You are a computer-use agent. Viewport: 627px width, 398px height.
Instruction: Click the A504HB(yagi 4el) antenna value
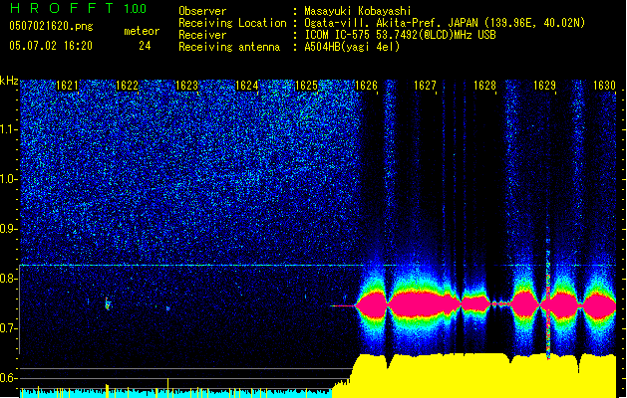coord(352,47)
